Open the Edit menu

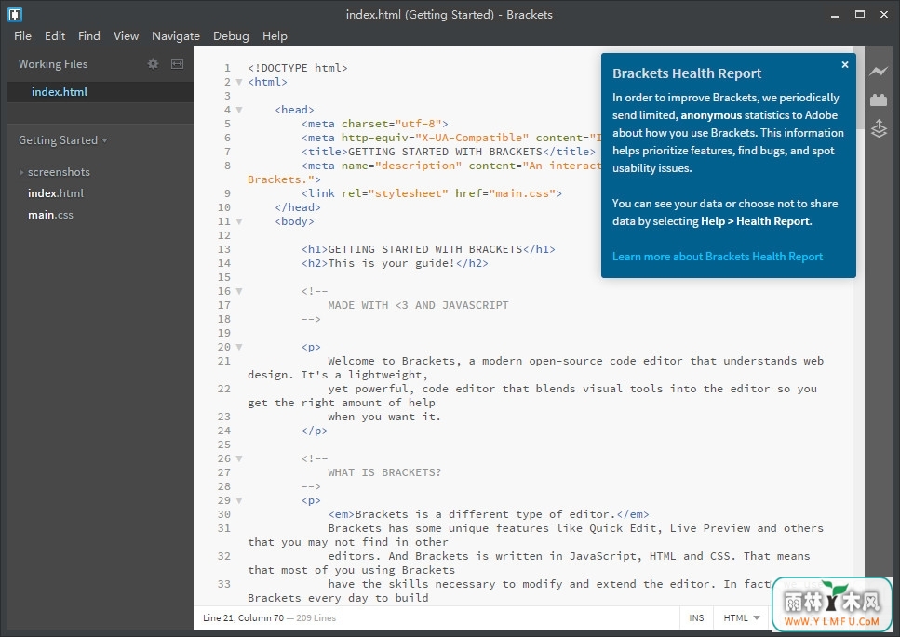(55, 35)
